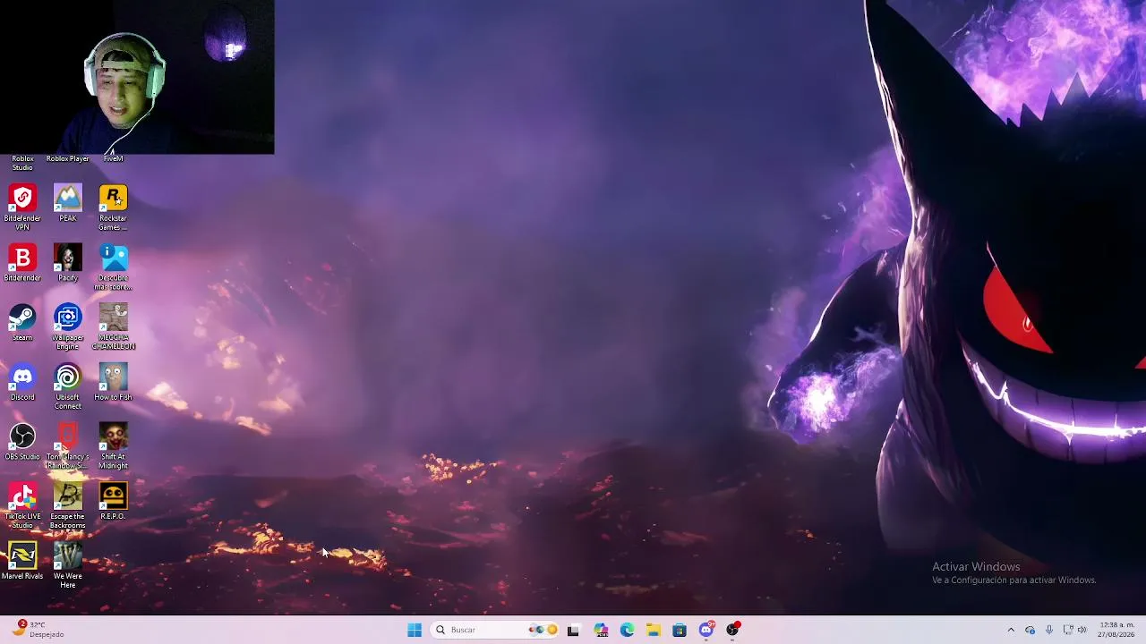The image size is (1146, 644).
Task: Open File Explorer from the taskbar
Action: click(x=654, y=630)
